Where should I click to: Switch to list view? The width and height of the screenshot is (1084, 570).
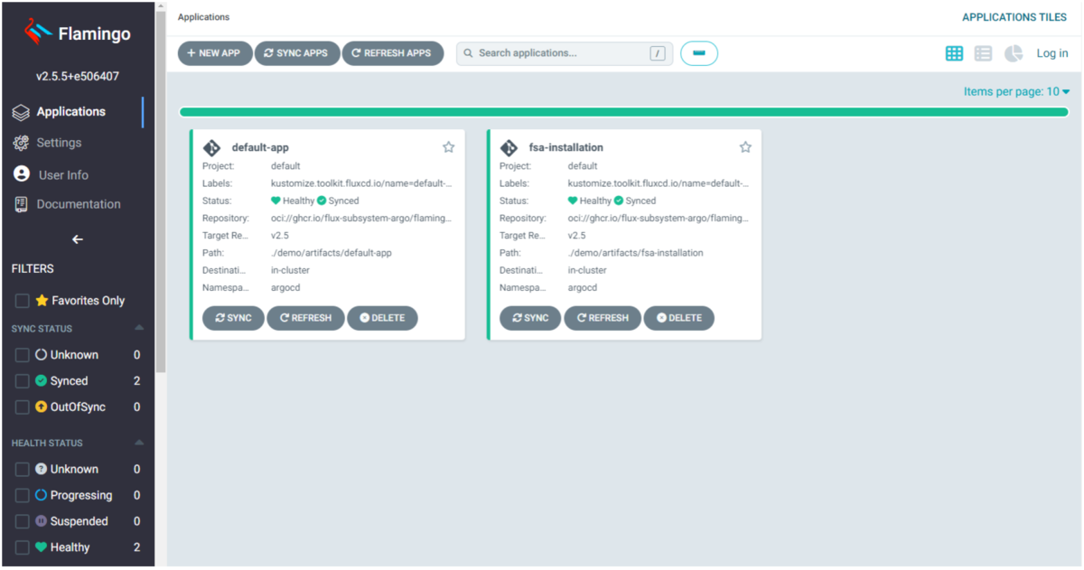point(984,53)
